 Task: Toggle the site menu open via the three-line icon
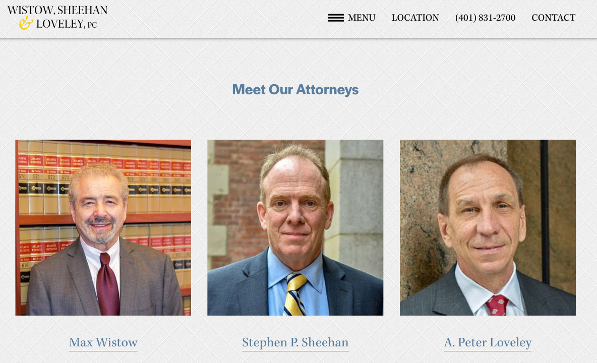coord(335,18)
